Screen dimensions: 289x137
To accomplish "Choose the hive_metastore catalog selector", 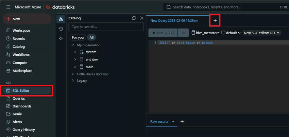I will [205, 33].
